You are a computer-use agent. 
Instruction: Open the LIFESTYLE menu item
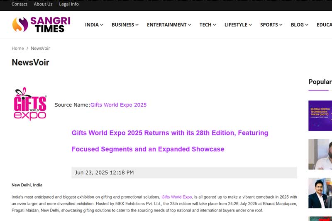click(236, 25)
